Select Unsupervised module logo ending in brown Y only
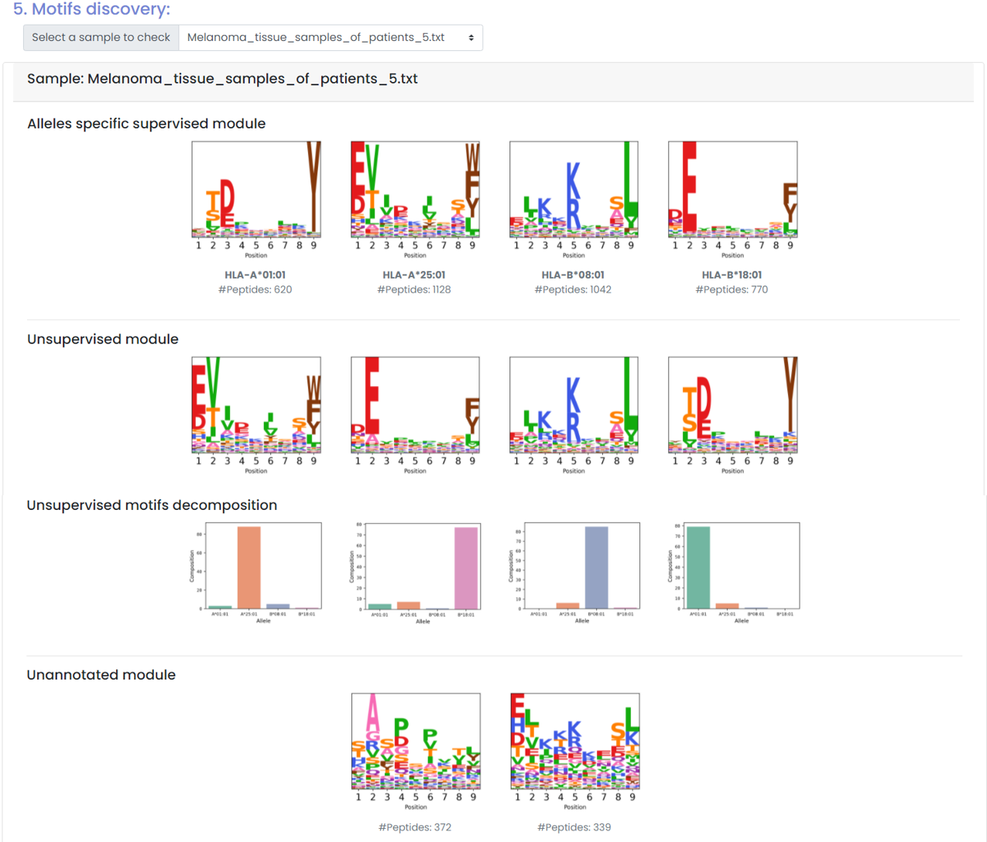This screenshot has height=842, width=987. tap(732, 406)
